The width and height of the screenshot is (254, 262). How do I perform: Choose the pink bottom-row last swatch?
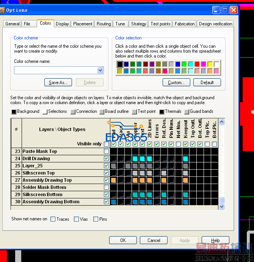216,71
